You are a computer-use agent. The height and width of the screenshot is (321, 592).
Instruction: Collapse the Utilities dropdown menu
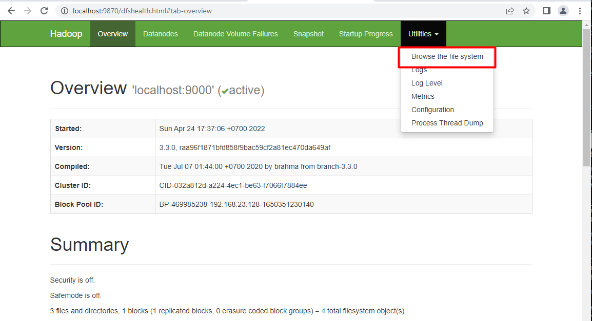click(x=423, y=34)
